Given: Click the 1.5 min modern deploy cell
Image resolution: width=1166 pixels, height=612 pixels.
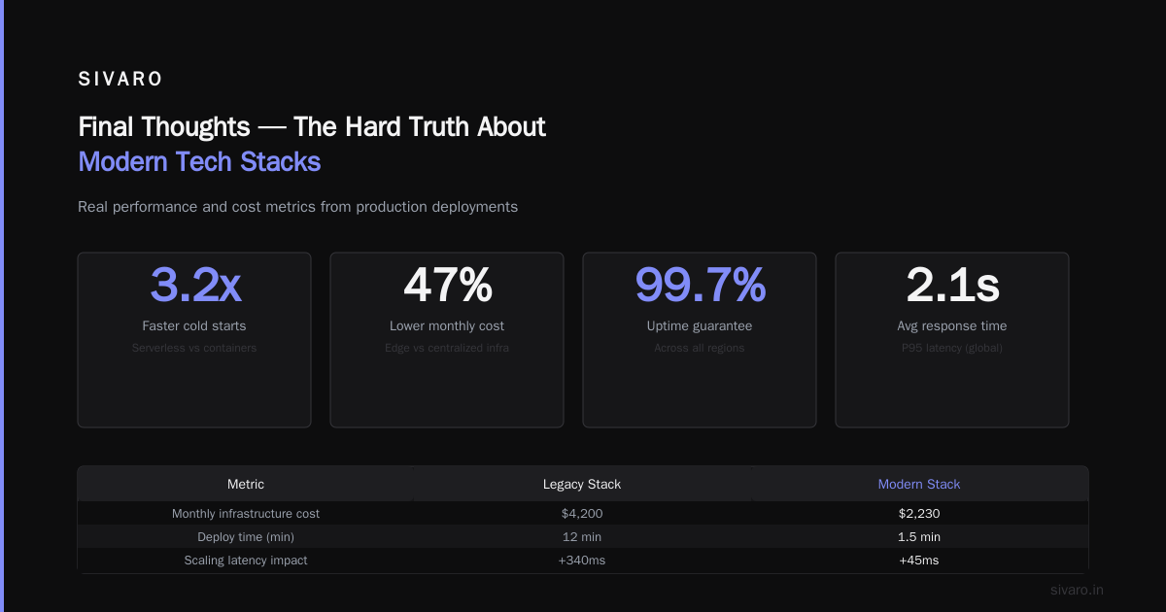Looking at the screenshot, I should (x=919, y=536).
